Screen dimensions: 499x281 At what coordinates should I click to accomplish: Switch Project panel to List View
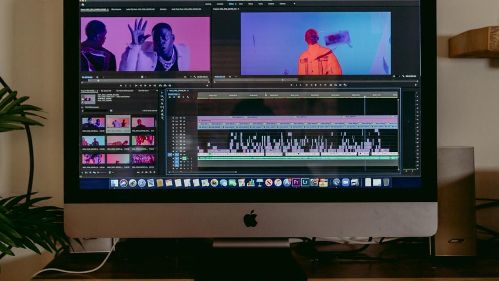click(x=86, y=172)
